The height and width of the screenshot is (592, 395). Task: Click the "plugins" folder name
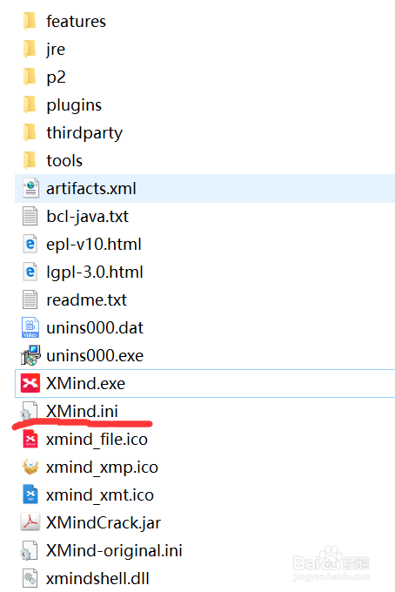[74, 105]
